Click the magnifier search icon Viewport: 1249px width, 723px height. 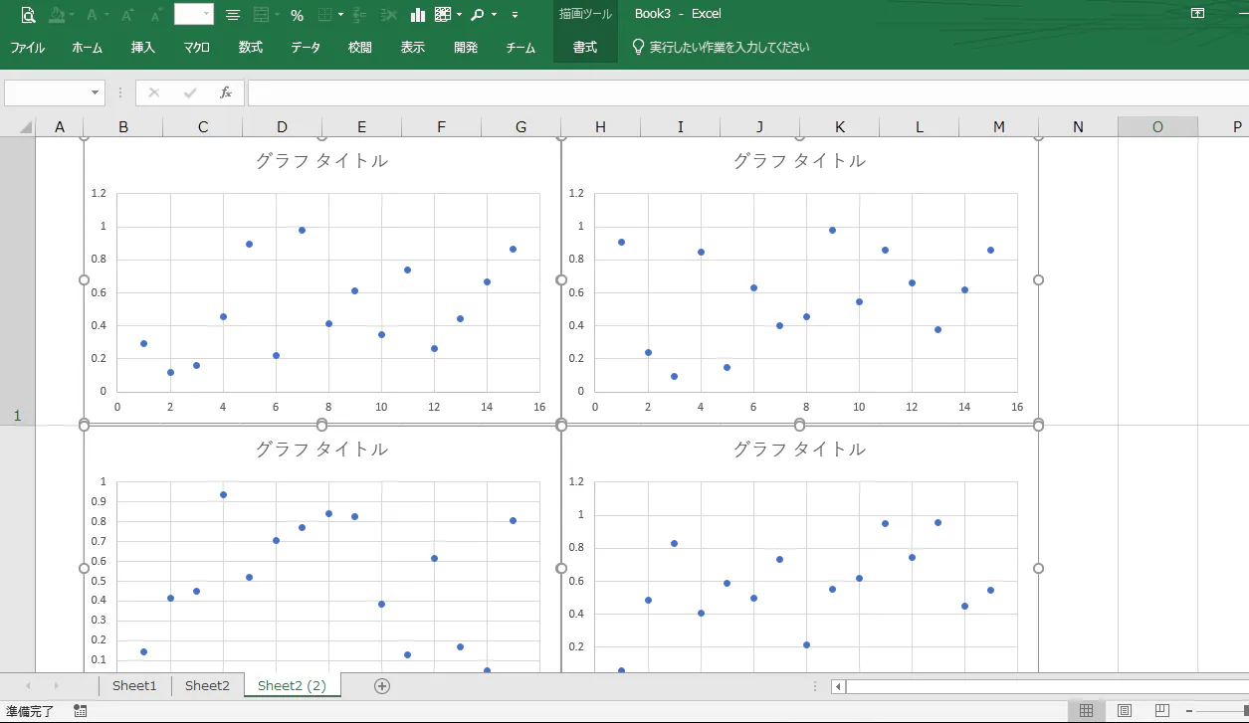point(478,15)
